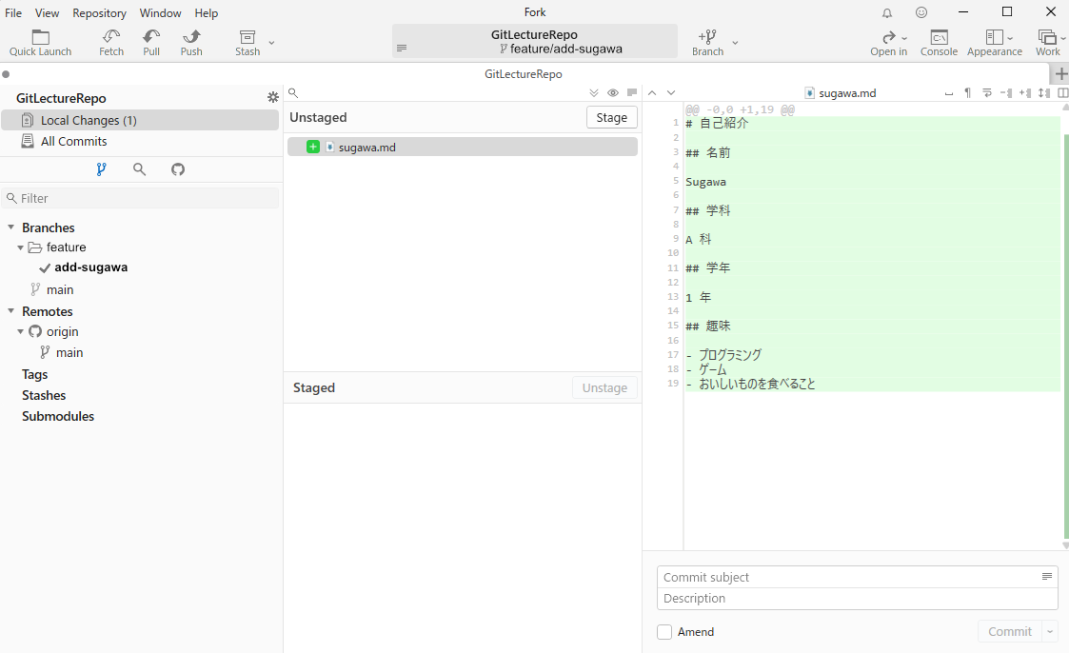
Task: Open the GitHub tab in the sidebar
Action: [x=178, y=169]
